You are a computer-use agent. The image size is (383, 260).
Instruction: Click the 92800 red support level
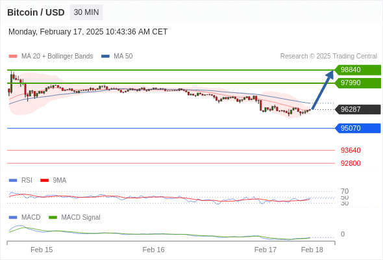click(351, 163)
